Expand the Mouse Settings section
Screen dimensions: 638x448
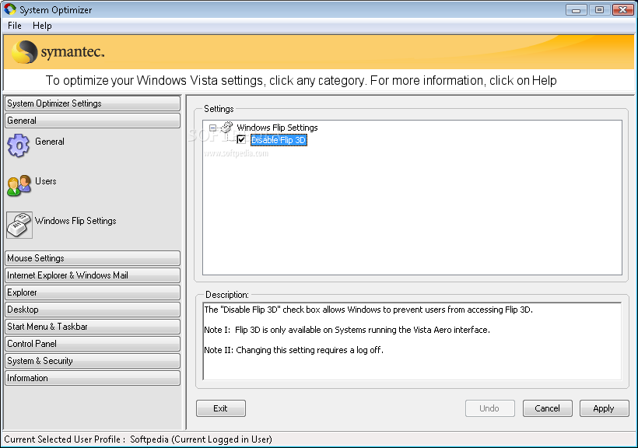click(x=93, y=258)
